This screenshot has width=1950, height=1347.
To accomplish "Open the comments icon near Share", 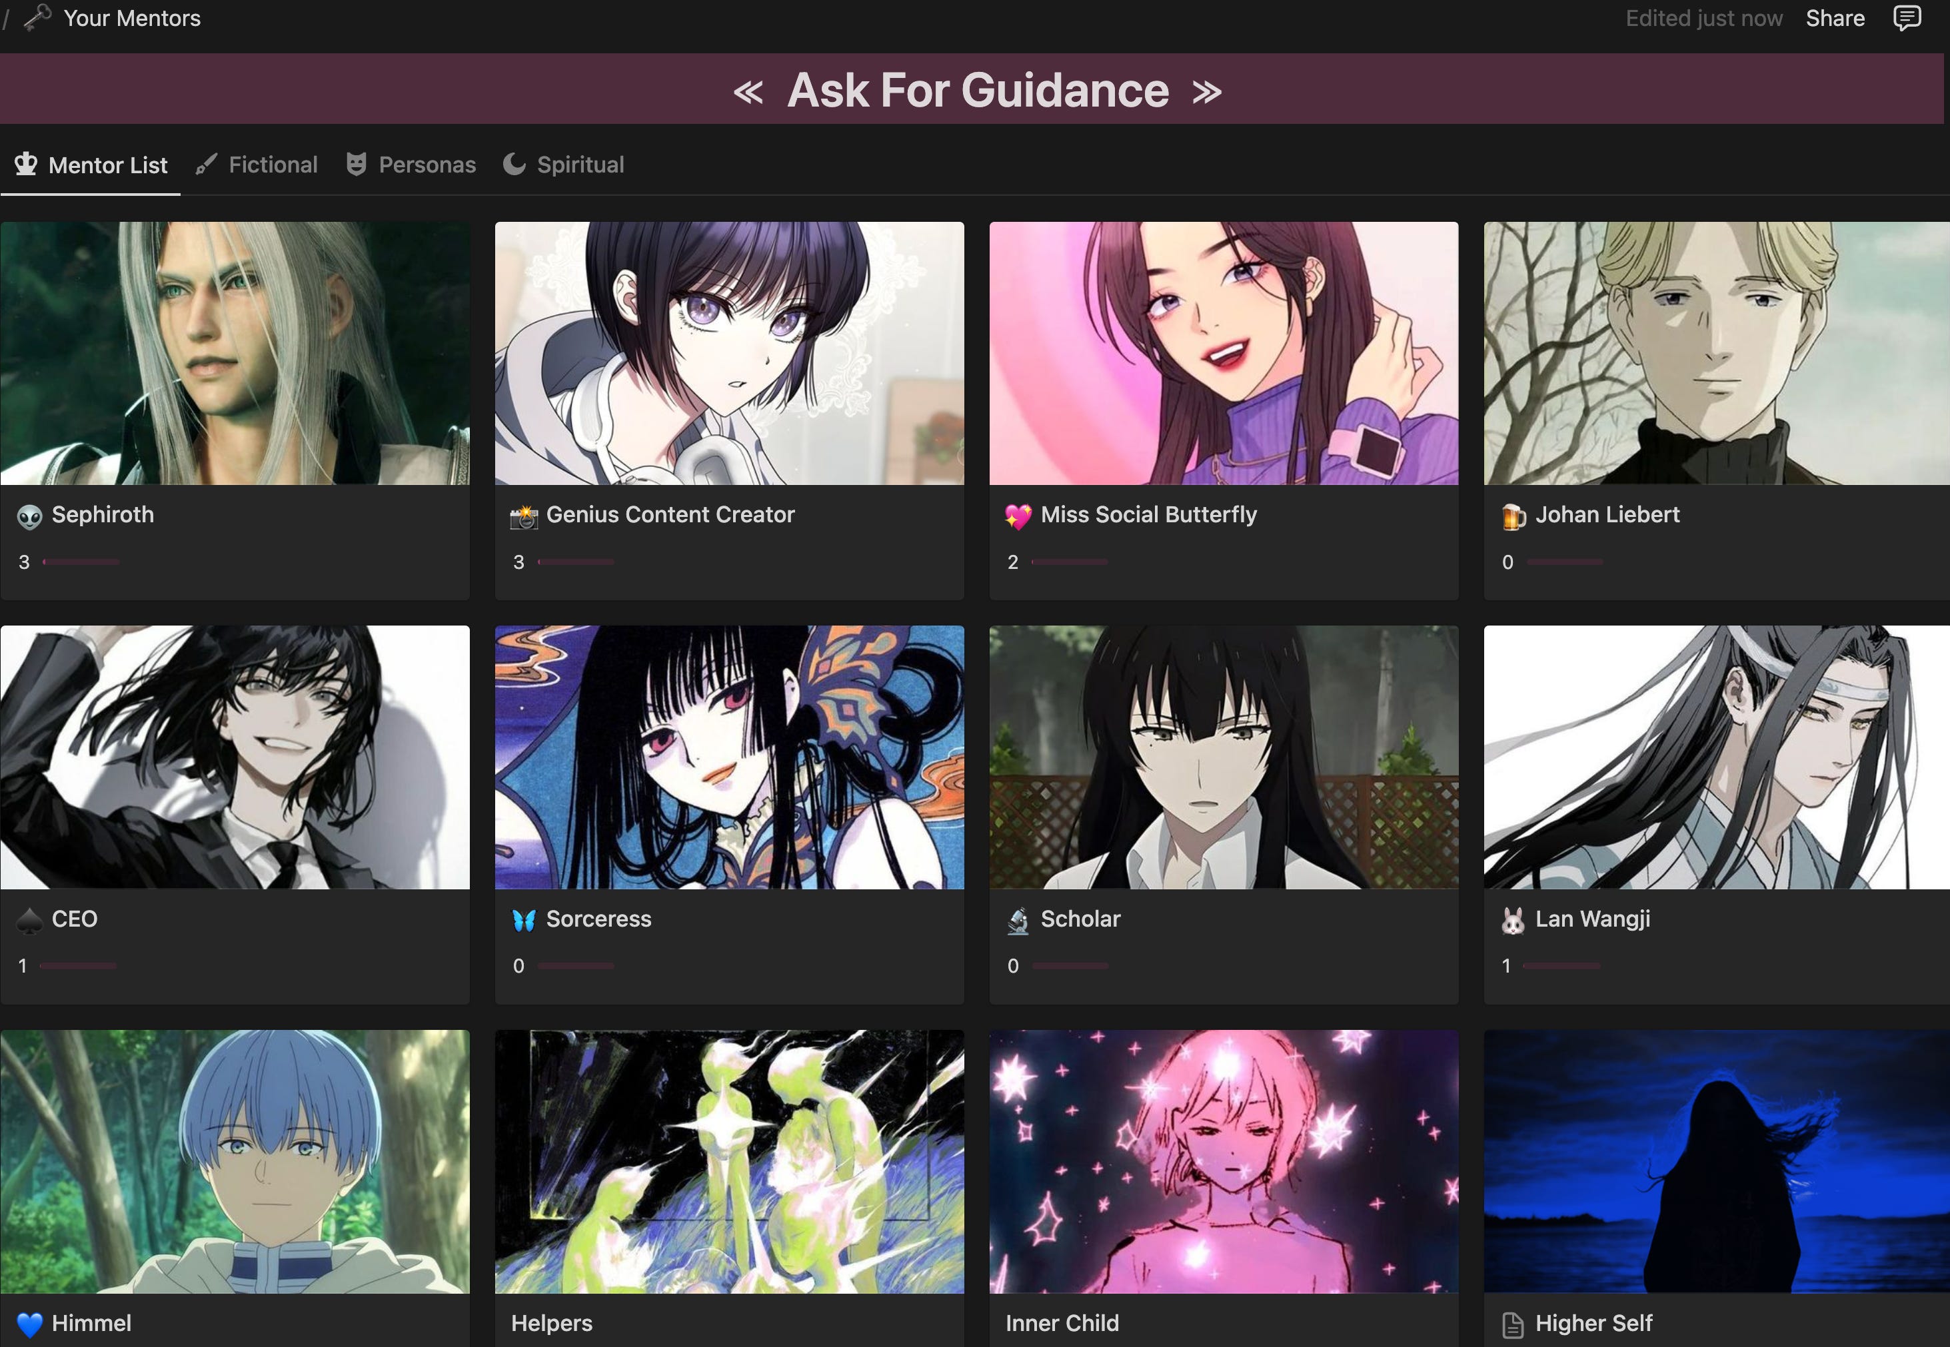I will (1906, 18).
